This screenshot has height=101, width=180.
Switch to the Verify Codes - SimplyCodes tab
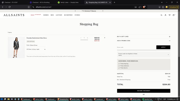[x=69, y=3]
